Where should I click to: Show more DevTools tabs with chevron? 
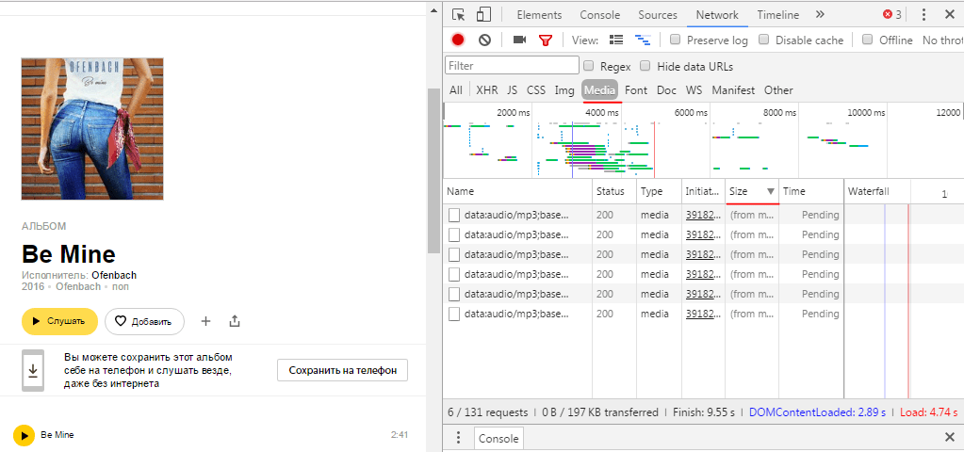pyautogui.click(x=820, y=15)
